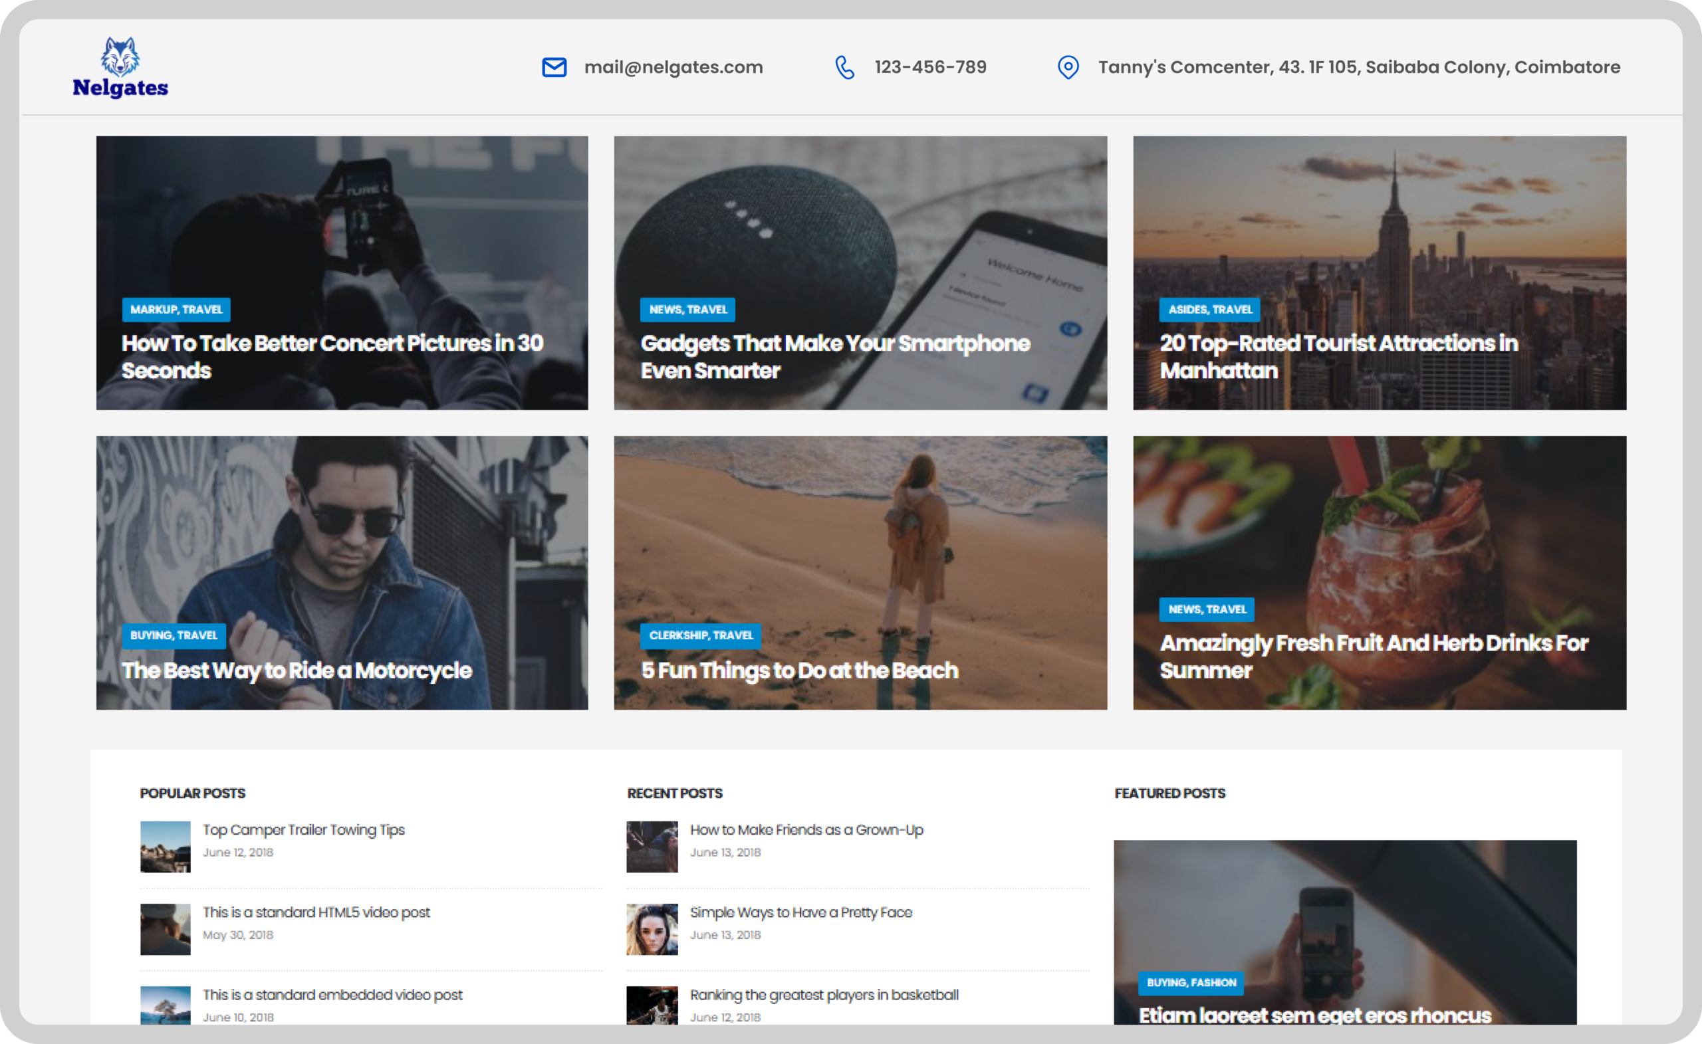Click the CLERKSHIP, TRAVEL category tag

coord(701,635)
